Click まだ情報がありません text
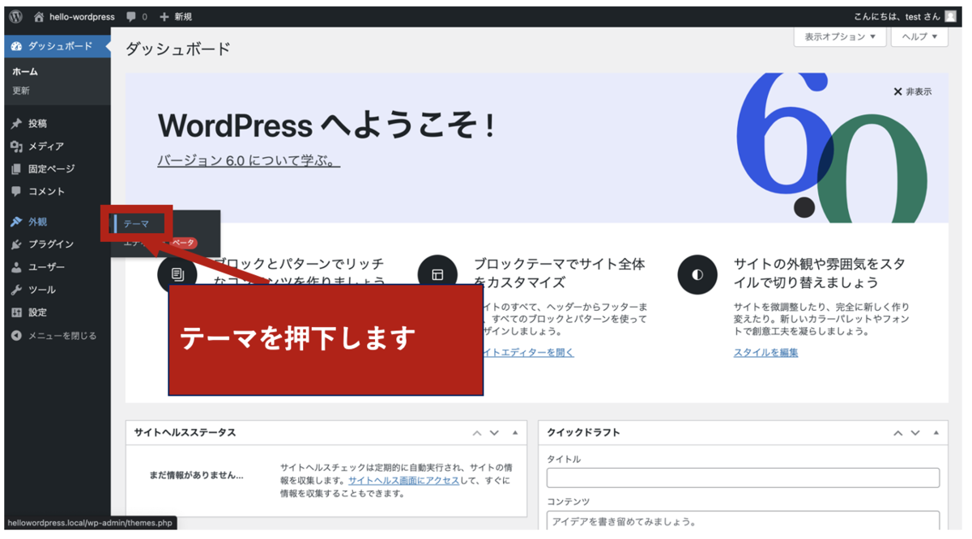This screenshot has width=972, height=539. click(196, 475)
